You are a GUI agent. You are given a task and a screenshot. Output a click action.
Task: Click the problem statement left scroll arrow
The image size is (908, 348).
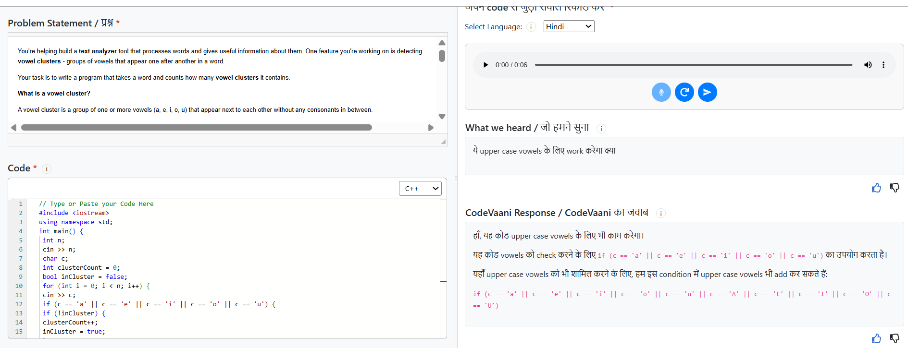[14, 128]
